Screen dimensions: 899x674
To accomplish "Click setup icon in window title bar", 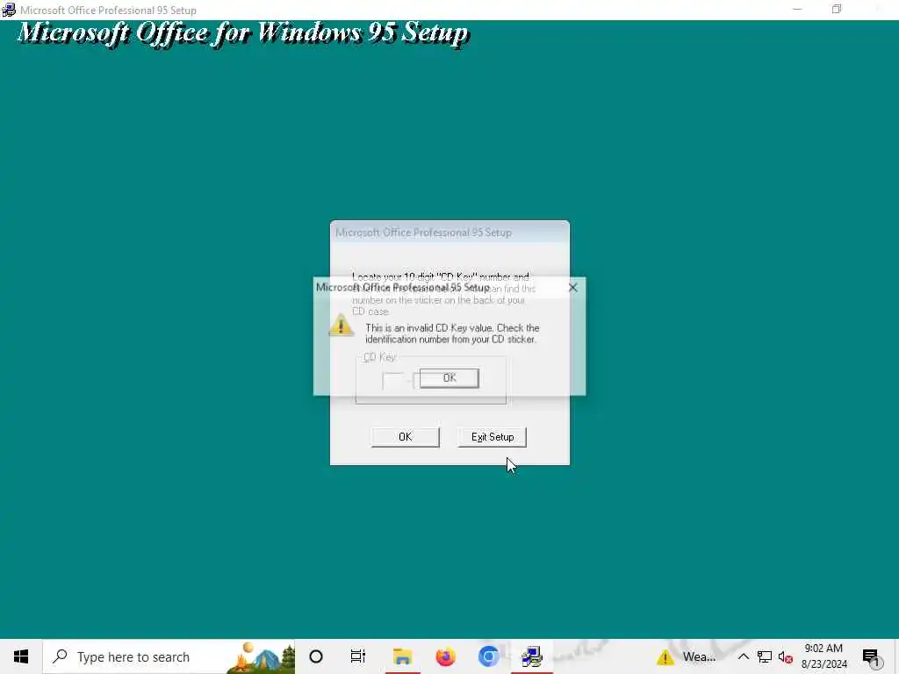I will click(x=9, y=10).
